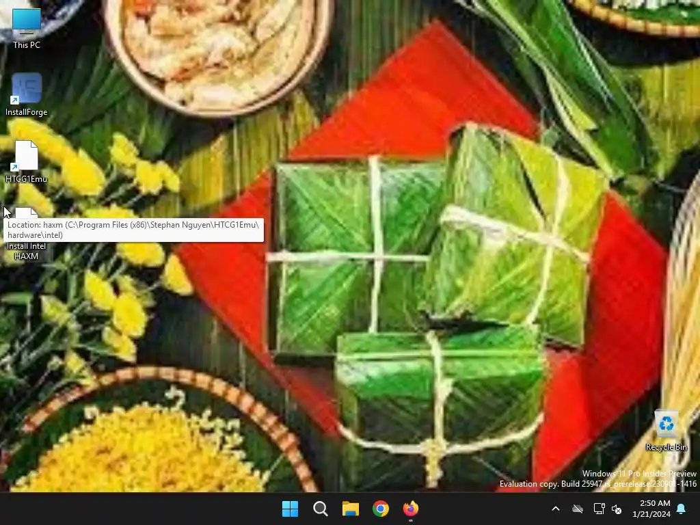Select the HTCG1Emu desktop shortcut

(27, 161)
